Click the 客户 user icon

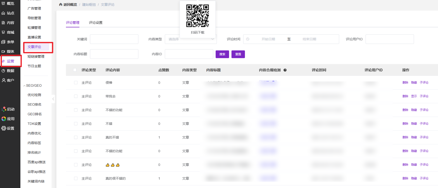(x=3, y=80)
